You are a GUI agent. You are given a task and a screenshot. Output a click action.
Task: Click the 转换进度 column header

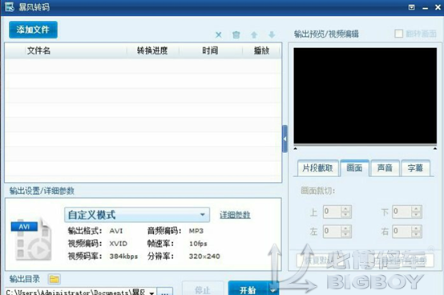click(x=152, y=51)
